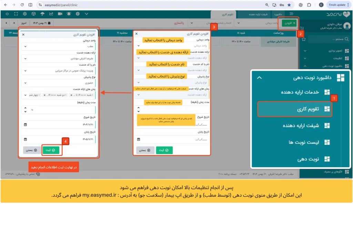
Task: Click the video camera icon in the teal toolbar
Action: 60,14
